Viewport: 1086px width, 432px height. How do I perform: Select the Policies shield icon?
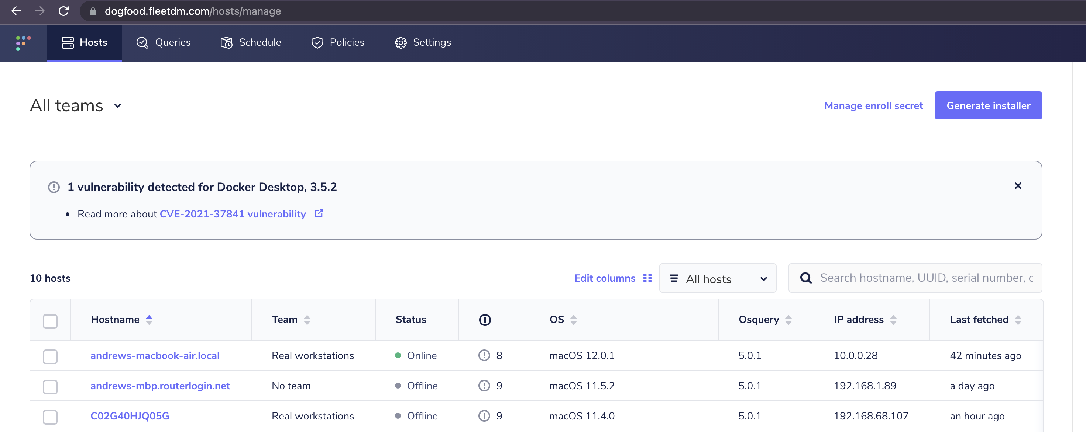pos(317,42)
